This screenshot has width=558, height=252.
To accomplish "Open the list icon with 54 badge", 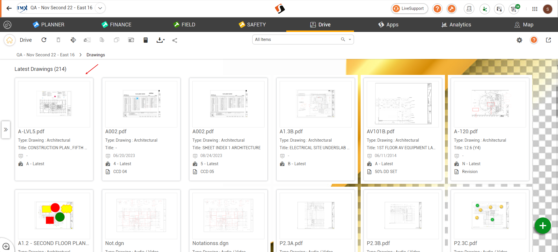I will pos(514,9).
